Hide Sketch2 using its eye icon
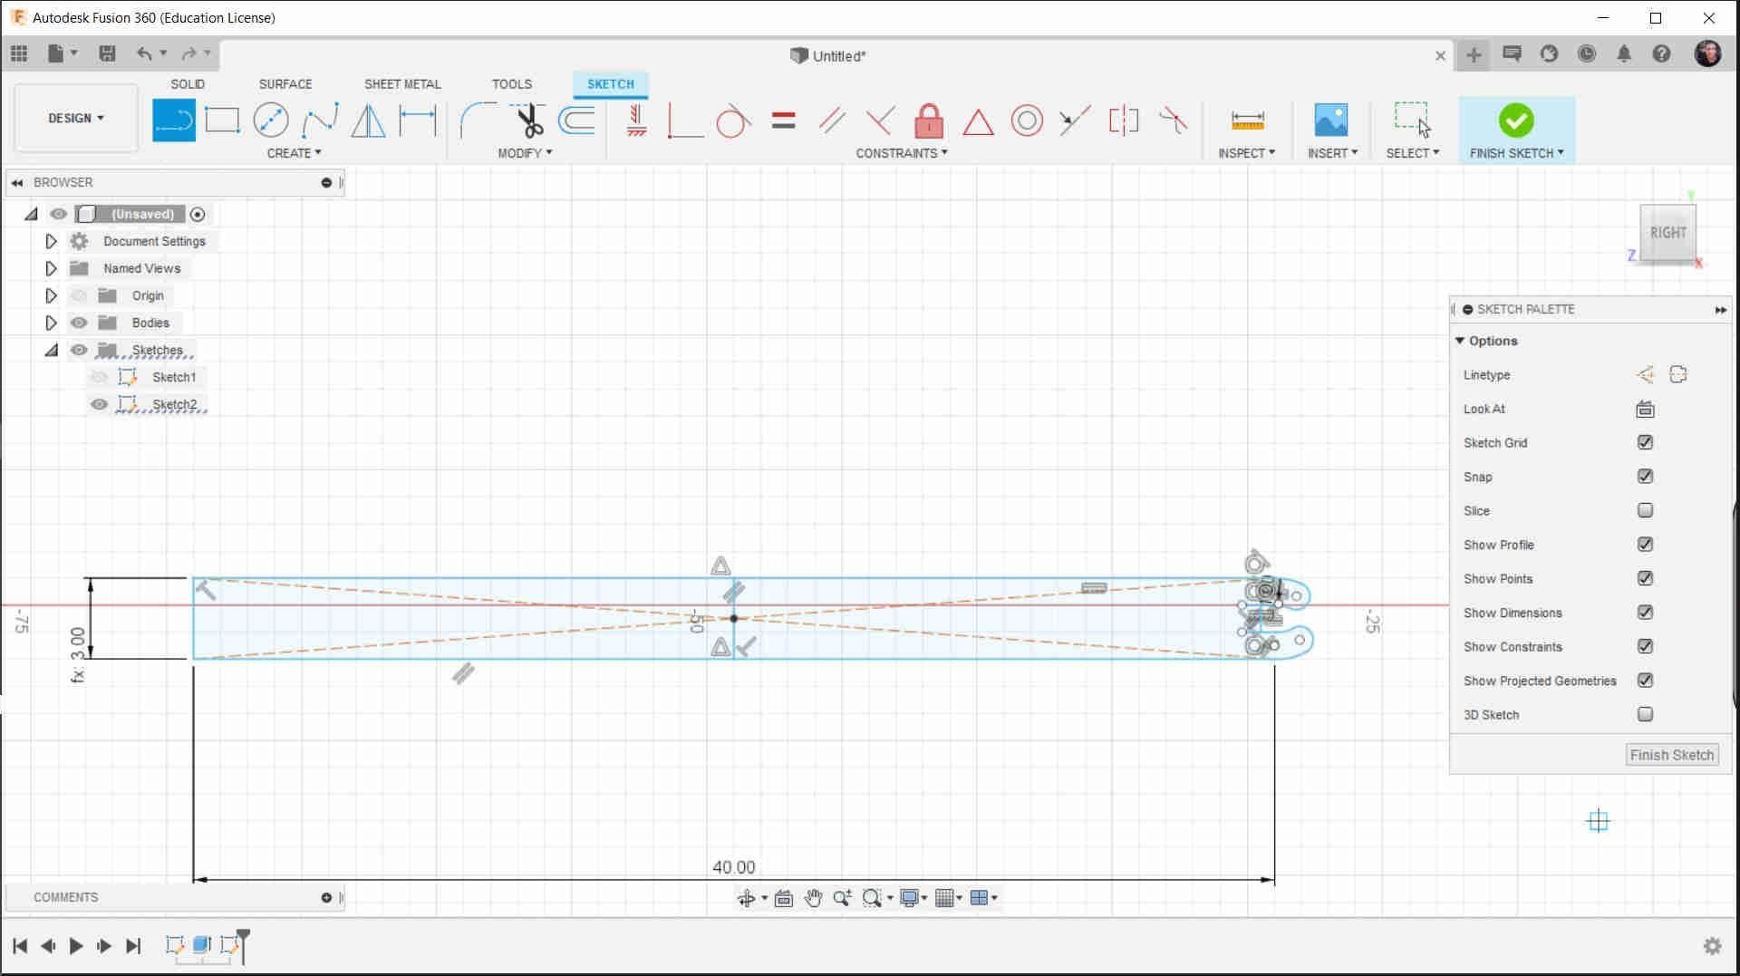Image resolution: width=1740 pixels, height=976 pixels. (100, 404)
